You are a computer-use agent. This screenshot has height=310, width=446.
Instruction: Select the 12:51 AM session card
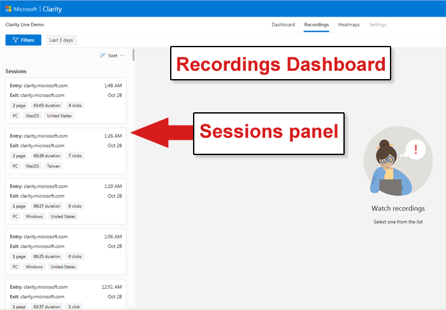coord(66,293)
